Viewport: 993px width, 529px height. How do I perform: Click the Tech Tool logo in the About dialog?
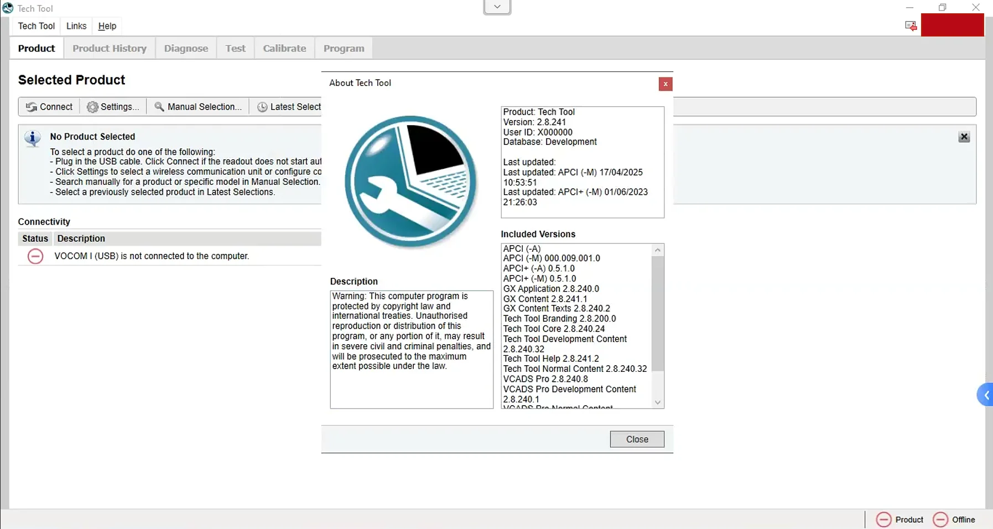[410, 182]
